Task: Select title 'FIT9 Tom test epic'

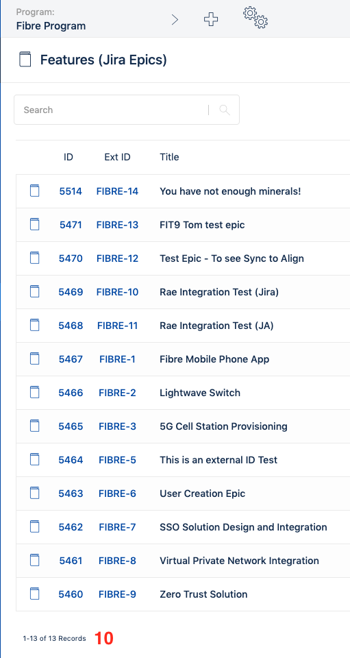Action: click(202, 225)
